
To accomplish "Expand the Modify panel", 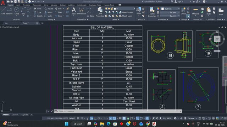I will coord(51,20).
